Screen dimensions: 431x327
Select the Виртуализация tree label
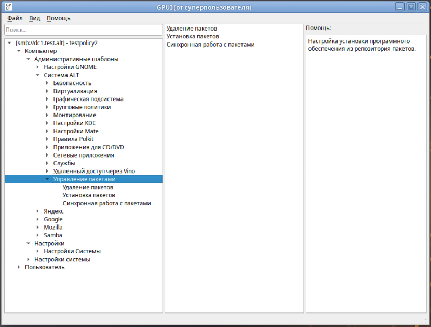point(75,91)
